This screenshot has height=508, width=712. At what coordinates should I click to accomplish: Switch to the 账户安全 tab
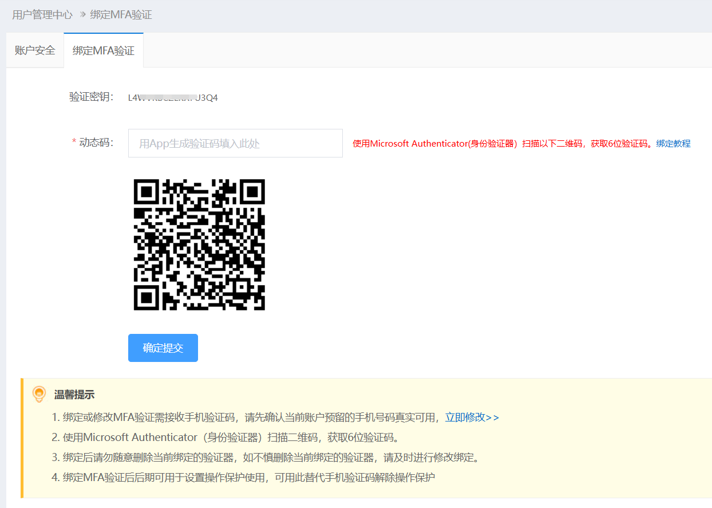(x=35, y=50)
